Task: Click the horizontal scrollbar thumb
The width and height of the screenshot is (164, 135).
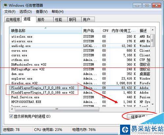Action: click(x=57, y=109)
